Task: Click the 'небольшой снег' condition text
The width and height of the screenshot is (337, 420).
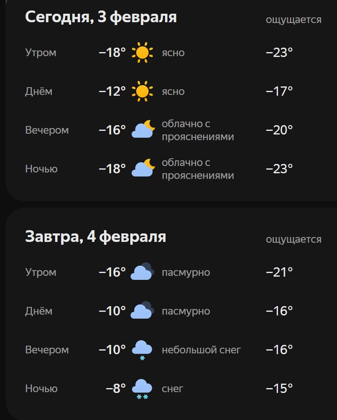Action: point(201,350)
